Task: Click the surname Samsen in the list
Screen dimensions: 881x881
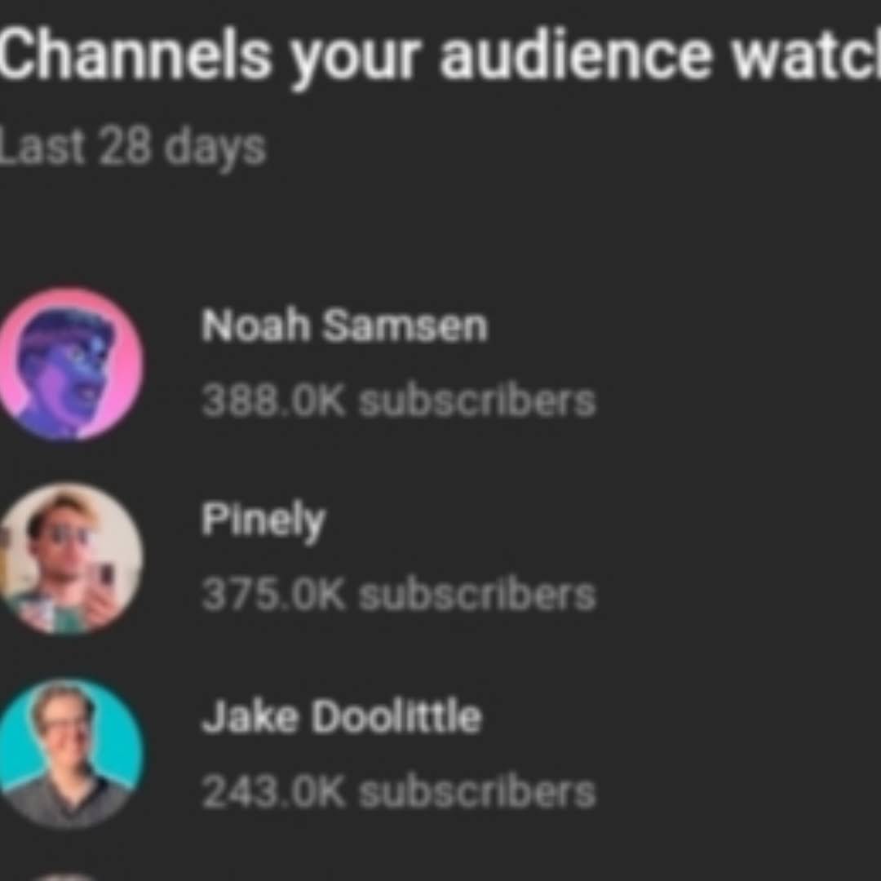Action: coord(405,325)
